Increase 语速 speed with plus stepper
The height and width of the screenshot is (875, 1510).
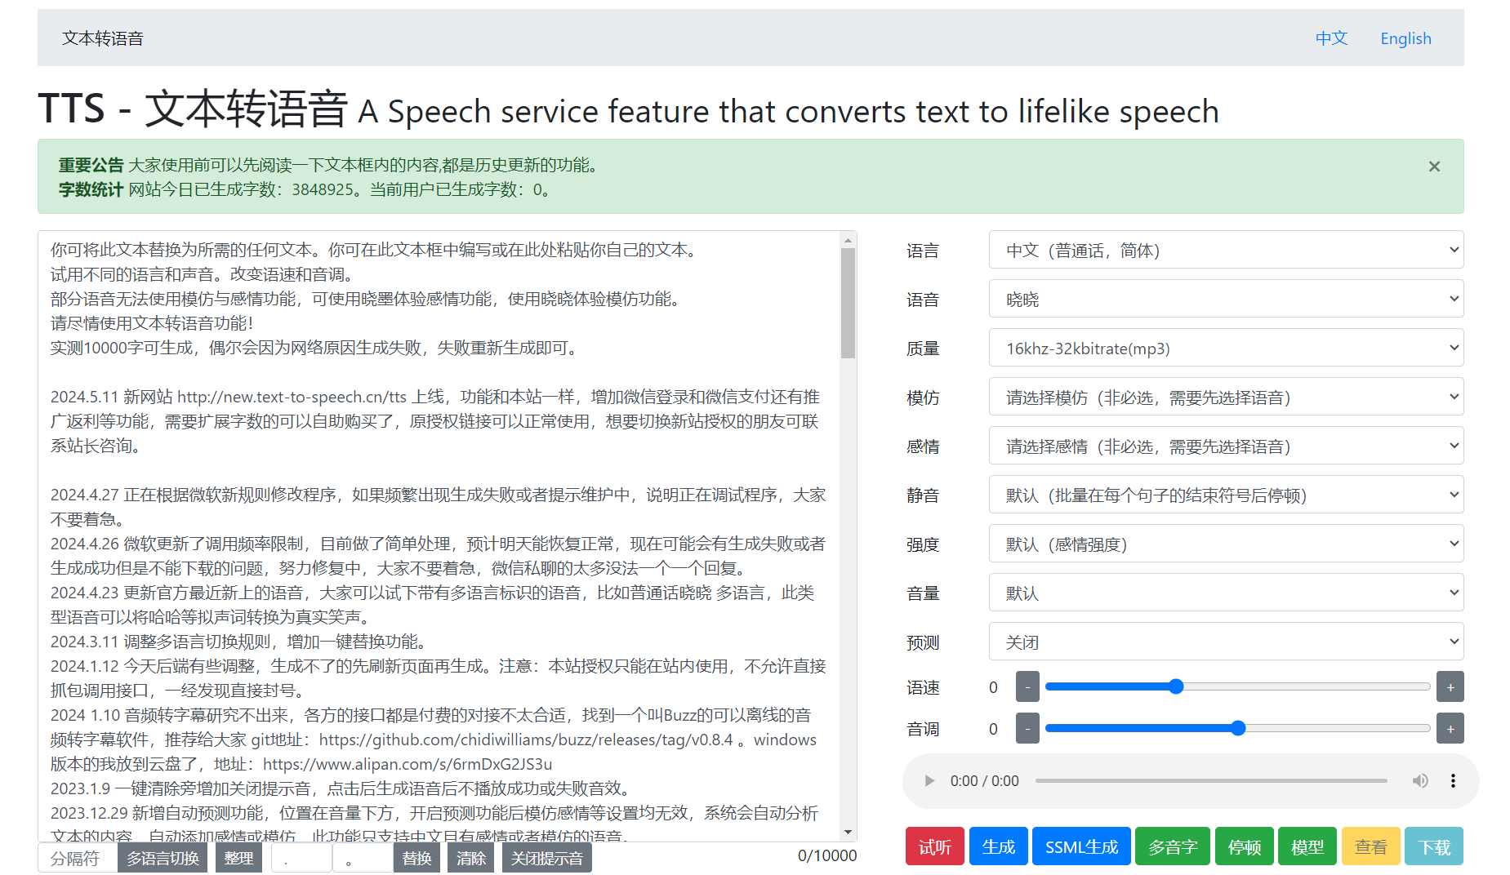point(1450,686)
